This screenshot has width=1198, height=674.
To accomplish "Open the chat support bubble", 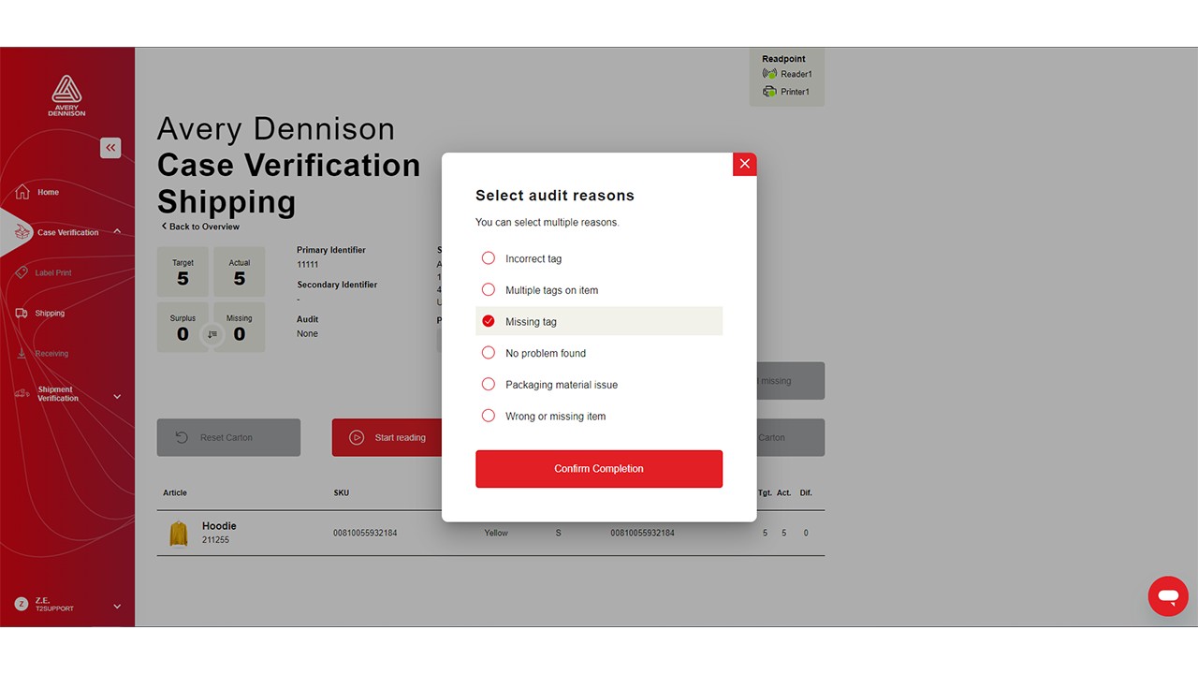I will (x=1168, y=596).
